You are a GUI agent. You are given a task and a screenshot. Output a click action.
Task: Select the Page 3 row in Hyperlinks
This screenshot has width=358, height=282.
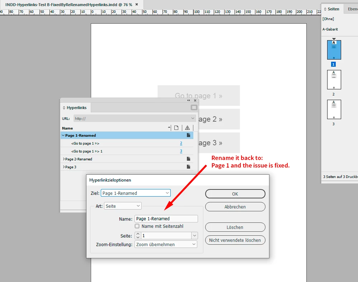pos(127,167)
